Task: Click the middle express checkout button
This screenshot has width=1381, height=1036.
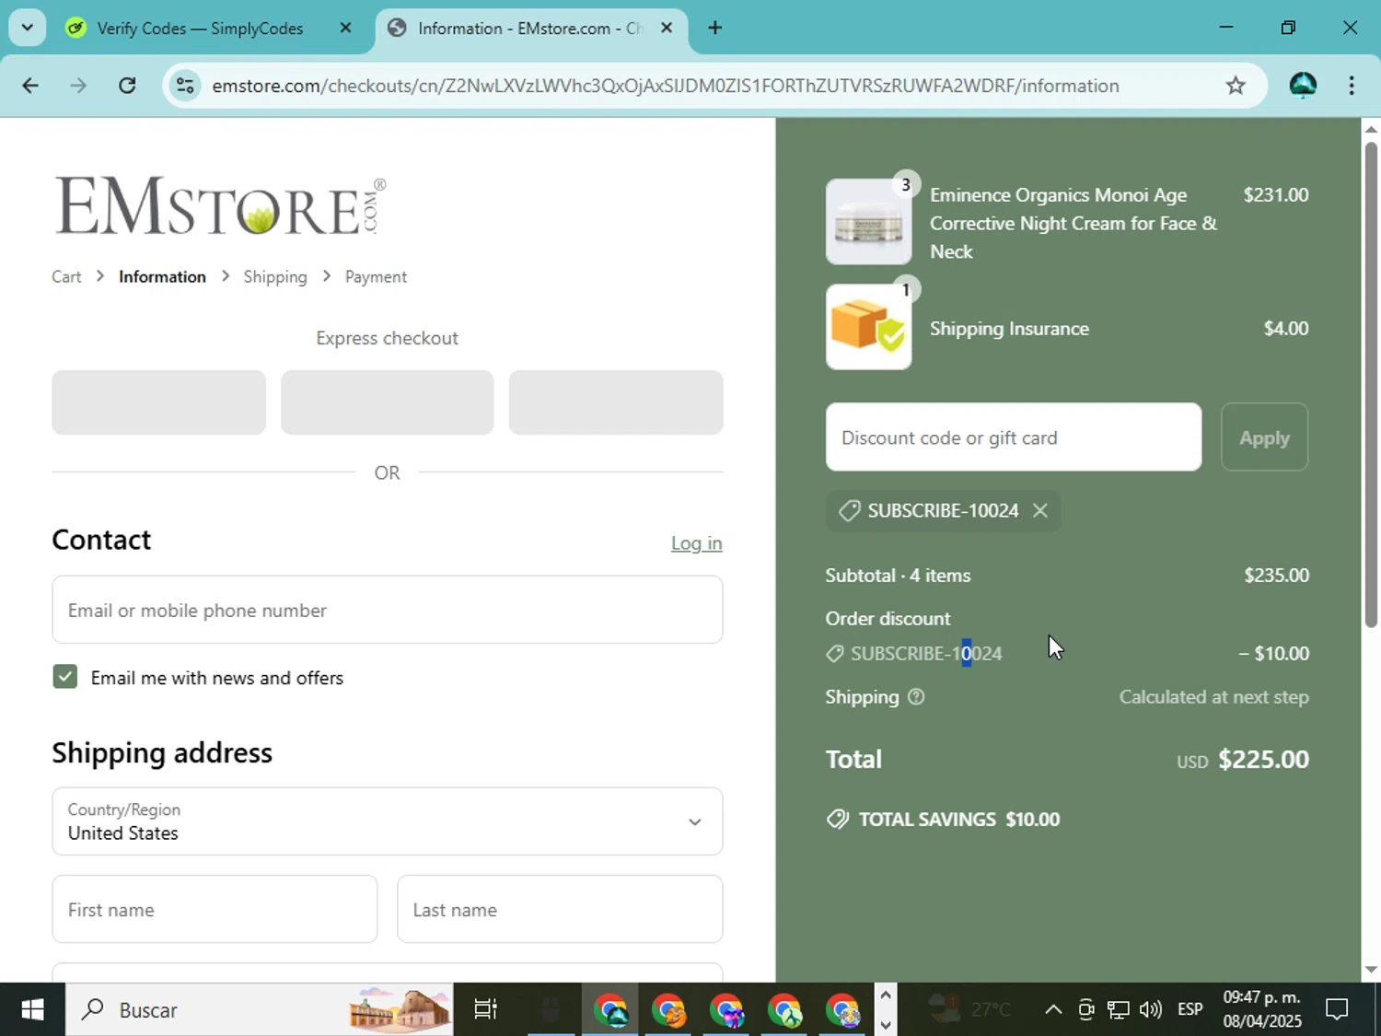Action: point(387,402)
